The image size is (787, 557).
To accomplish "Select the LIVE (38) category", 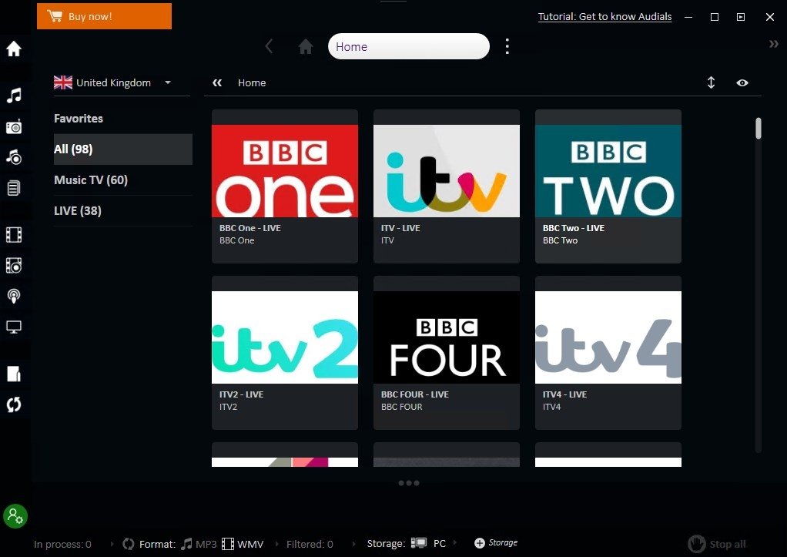I will coord(123,211).
